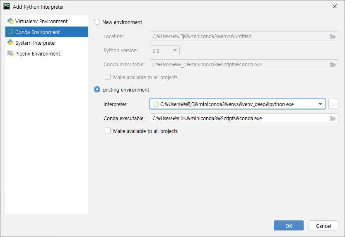
Task: Click disabled Conda executable browse folder icon
Action: click(333, 65)
